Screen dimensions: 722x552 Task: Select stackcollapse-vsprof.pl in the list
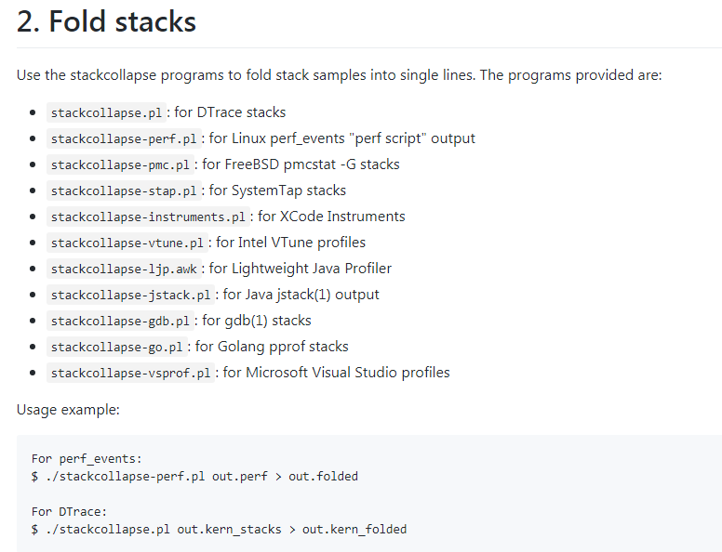tap(131, 373)
